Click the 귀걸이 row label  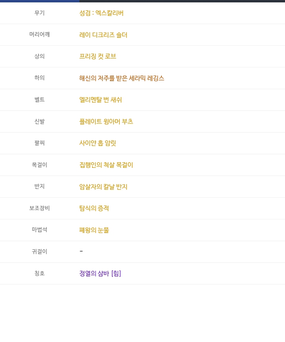pos(39,251)
